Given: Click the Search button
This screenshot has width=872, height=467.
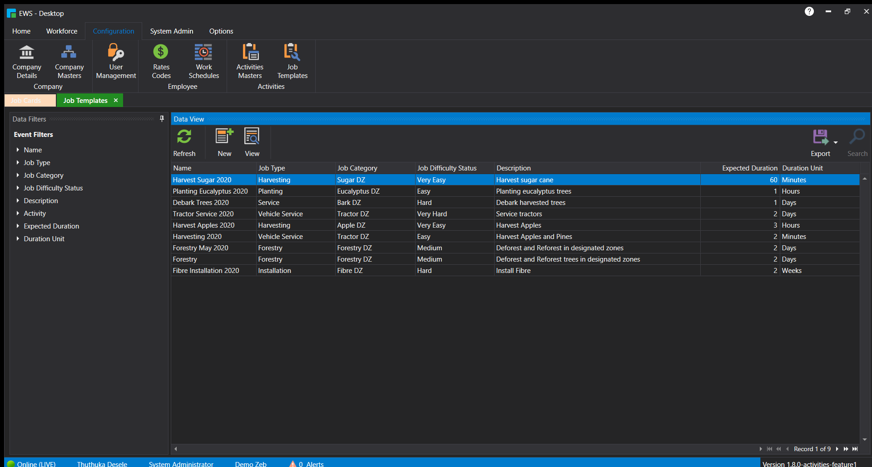Looking at the screenshot, I should (x=857, y=141).
